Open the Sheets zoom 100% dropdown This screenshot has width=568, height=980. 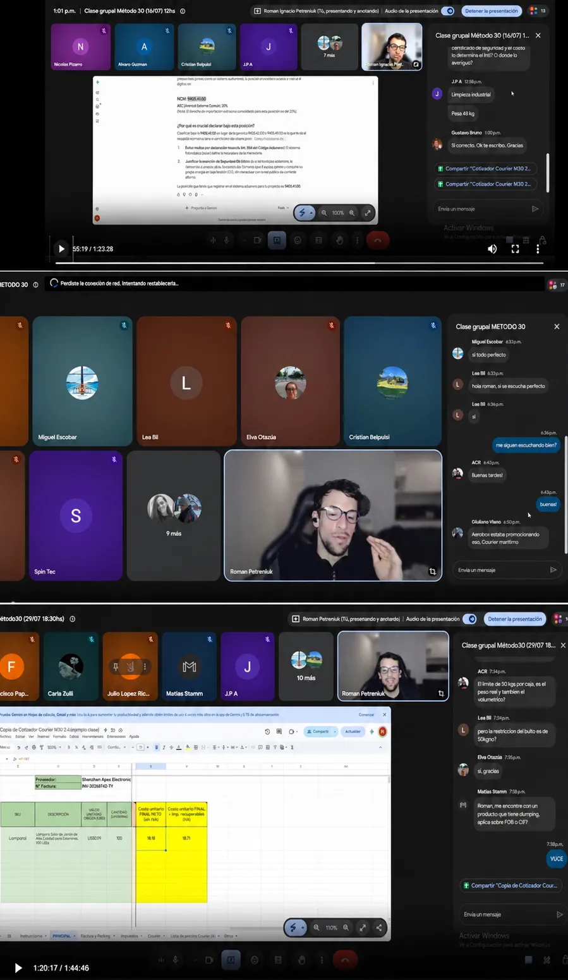[53, 747]
